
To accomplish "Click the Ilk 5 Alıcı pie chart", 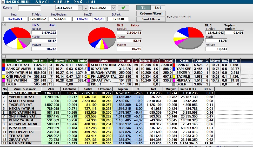I will 17,38.
